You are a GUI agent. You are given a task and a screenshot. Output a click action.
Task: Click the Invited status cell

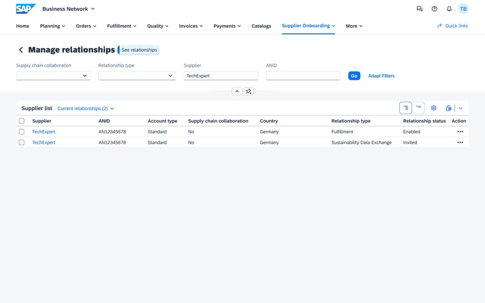[x=410, y=142]
